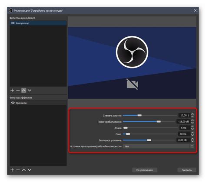Decrease attack ms with down stepper

[x=193, y=129]
